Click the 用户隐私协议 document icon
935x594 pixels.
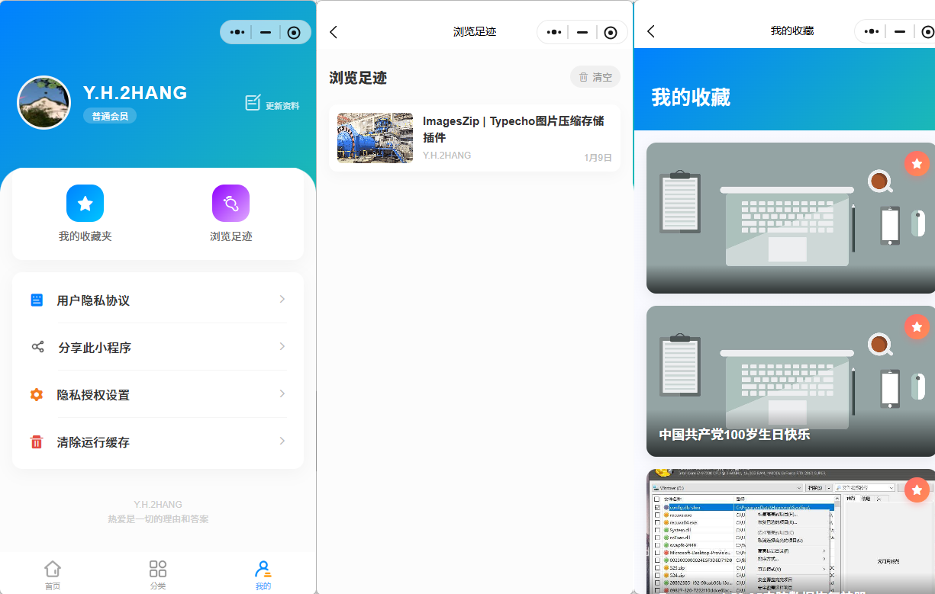tap(36, 299)
